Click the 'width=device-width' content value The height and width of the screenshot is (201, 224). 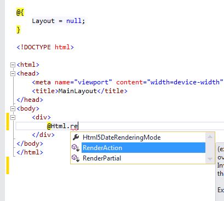(185, 82)
